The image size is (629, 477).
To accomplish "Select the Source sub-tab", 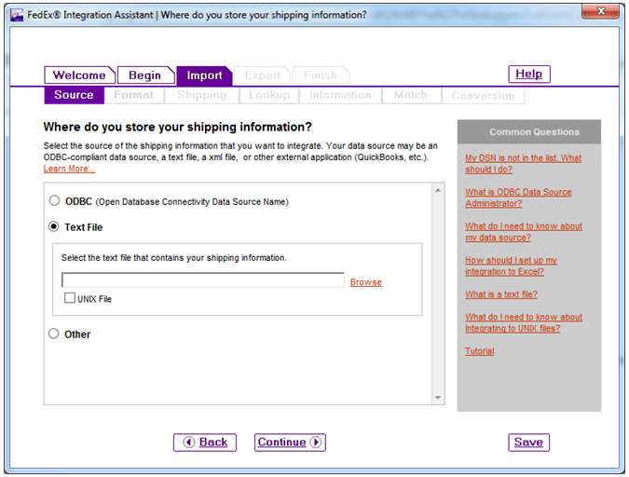I will [74, 95].
